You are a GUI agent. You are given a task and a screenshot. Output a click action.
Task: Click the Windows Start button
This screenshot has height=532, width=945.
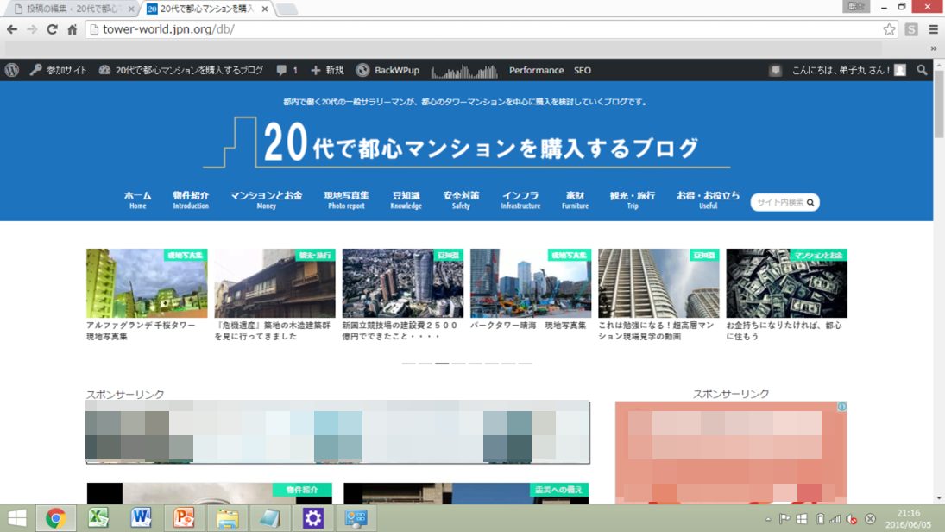pos(16,517)
